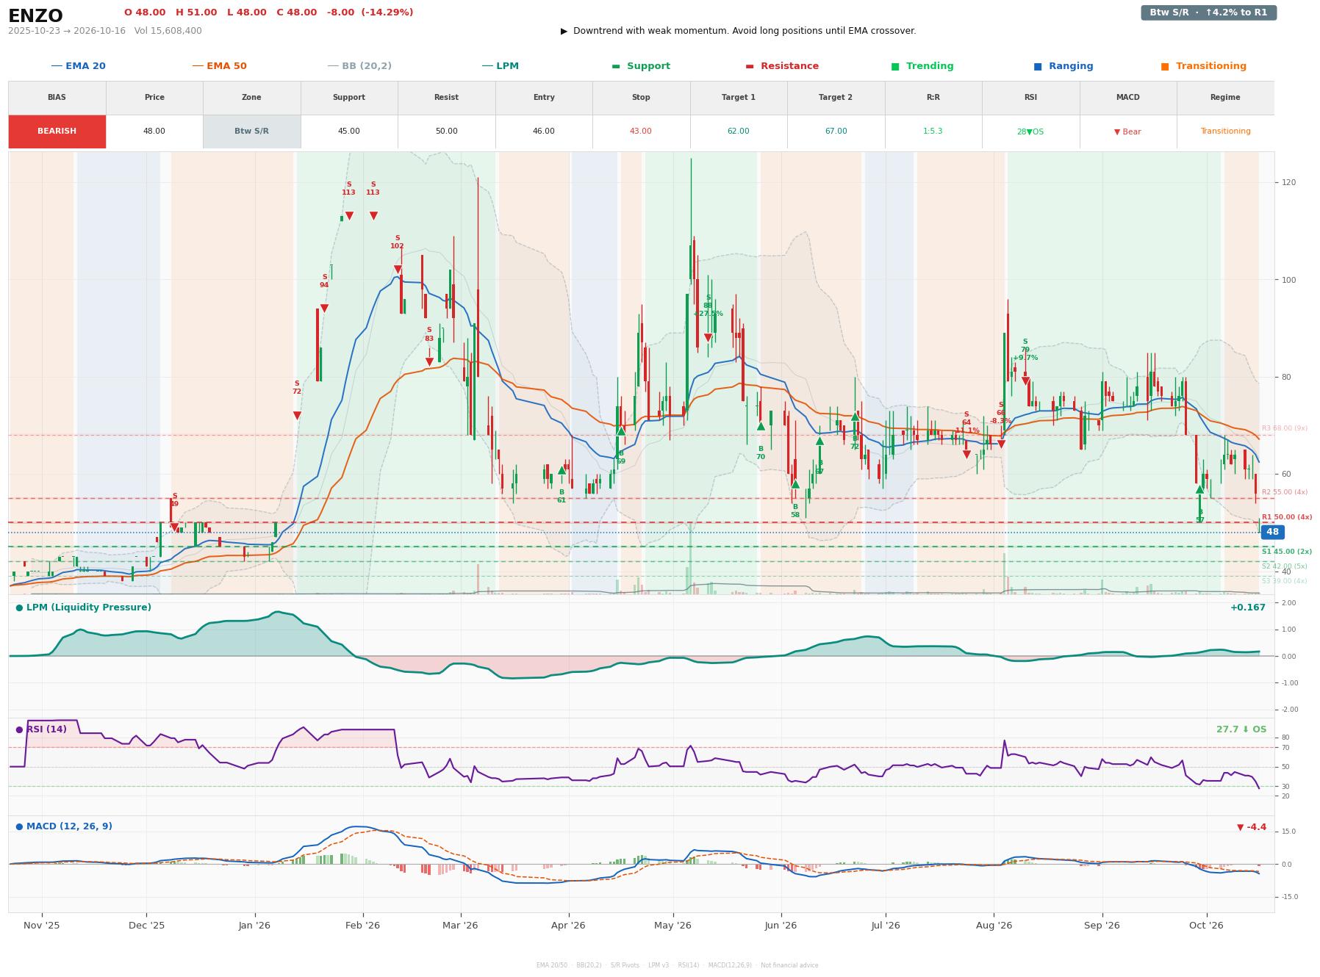The width and height of the screenshot is (1320, 977).
Task: Select the B 57 buy signal triangle
Action: 1199,489
